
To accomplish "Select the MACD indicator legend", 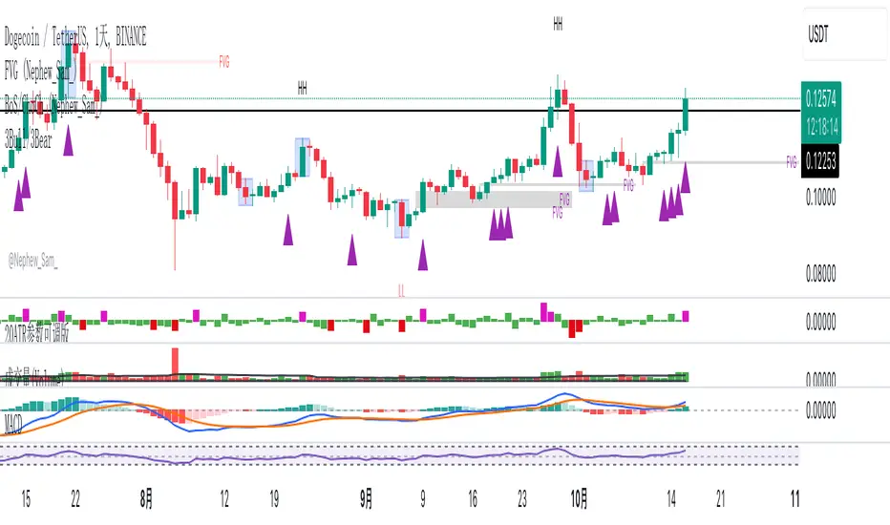I will pos(13,424).
